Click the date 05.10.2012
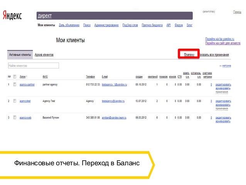The image size is (246, 185). [141, 85]
